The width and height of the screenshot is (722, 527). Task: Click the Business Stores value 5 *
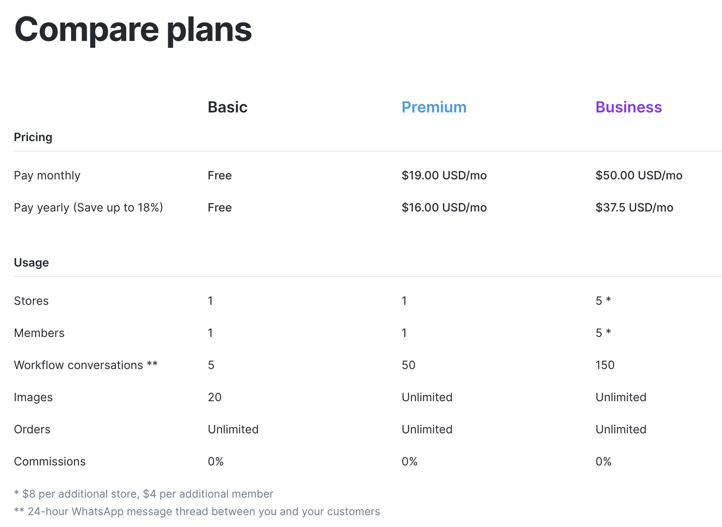[x=603, y=300]
